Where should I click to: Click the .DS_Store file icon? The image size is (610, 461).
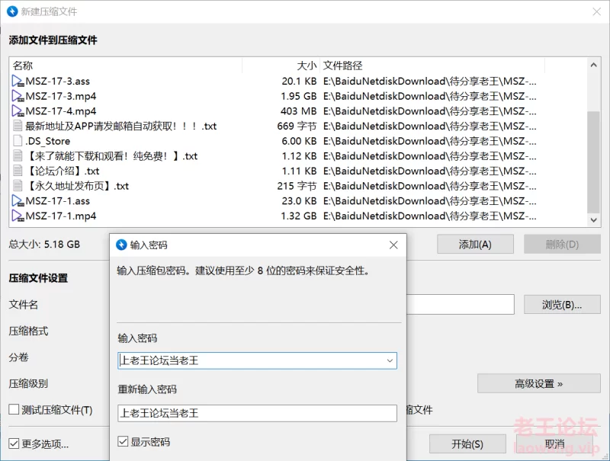pos(18,141)
